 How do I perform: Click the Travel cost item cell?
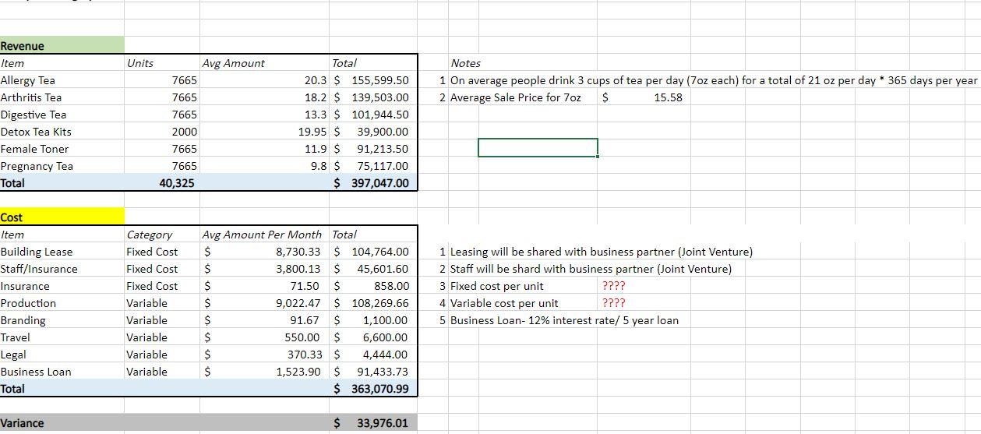pos(62,337)
